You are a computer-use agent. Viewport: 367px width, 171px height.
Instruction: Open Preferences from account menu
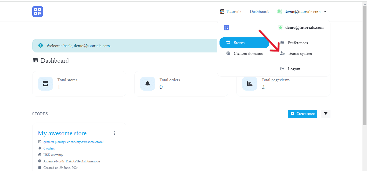tap(297, 43)
